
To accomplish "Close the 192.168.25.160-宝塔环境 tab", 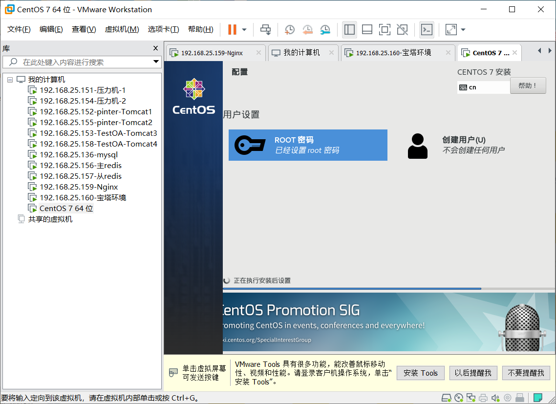I will click(448, 52).
